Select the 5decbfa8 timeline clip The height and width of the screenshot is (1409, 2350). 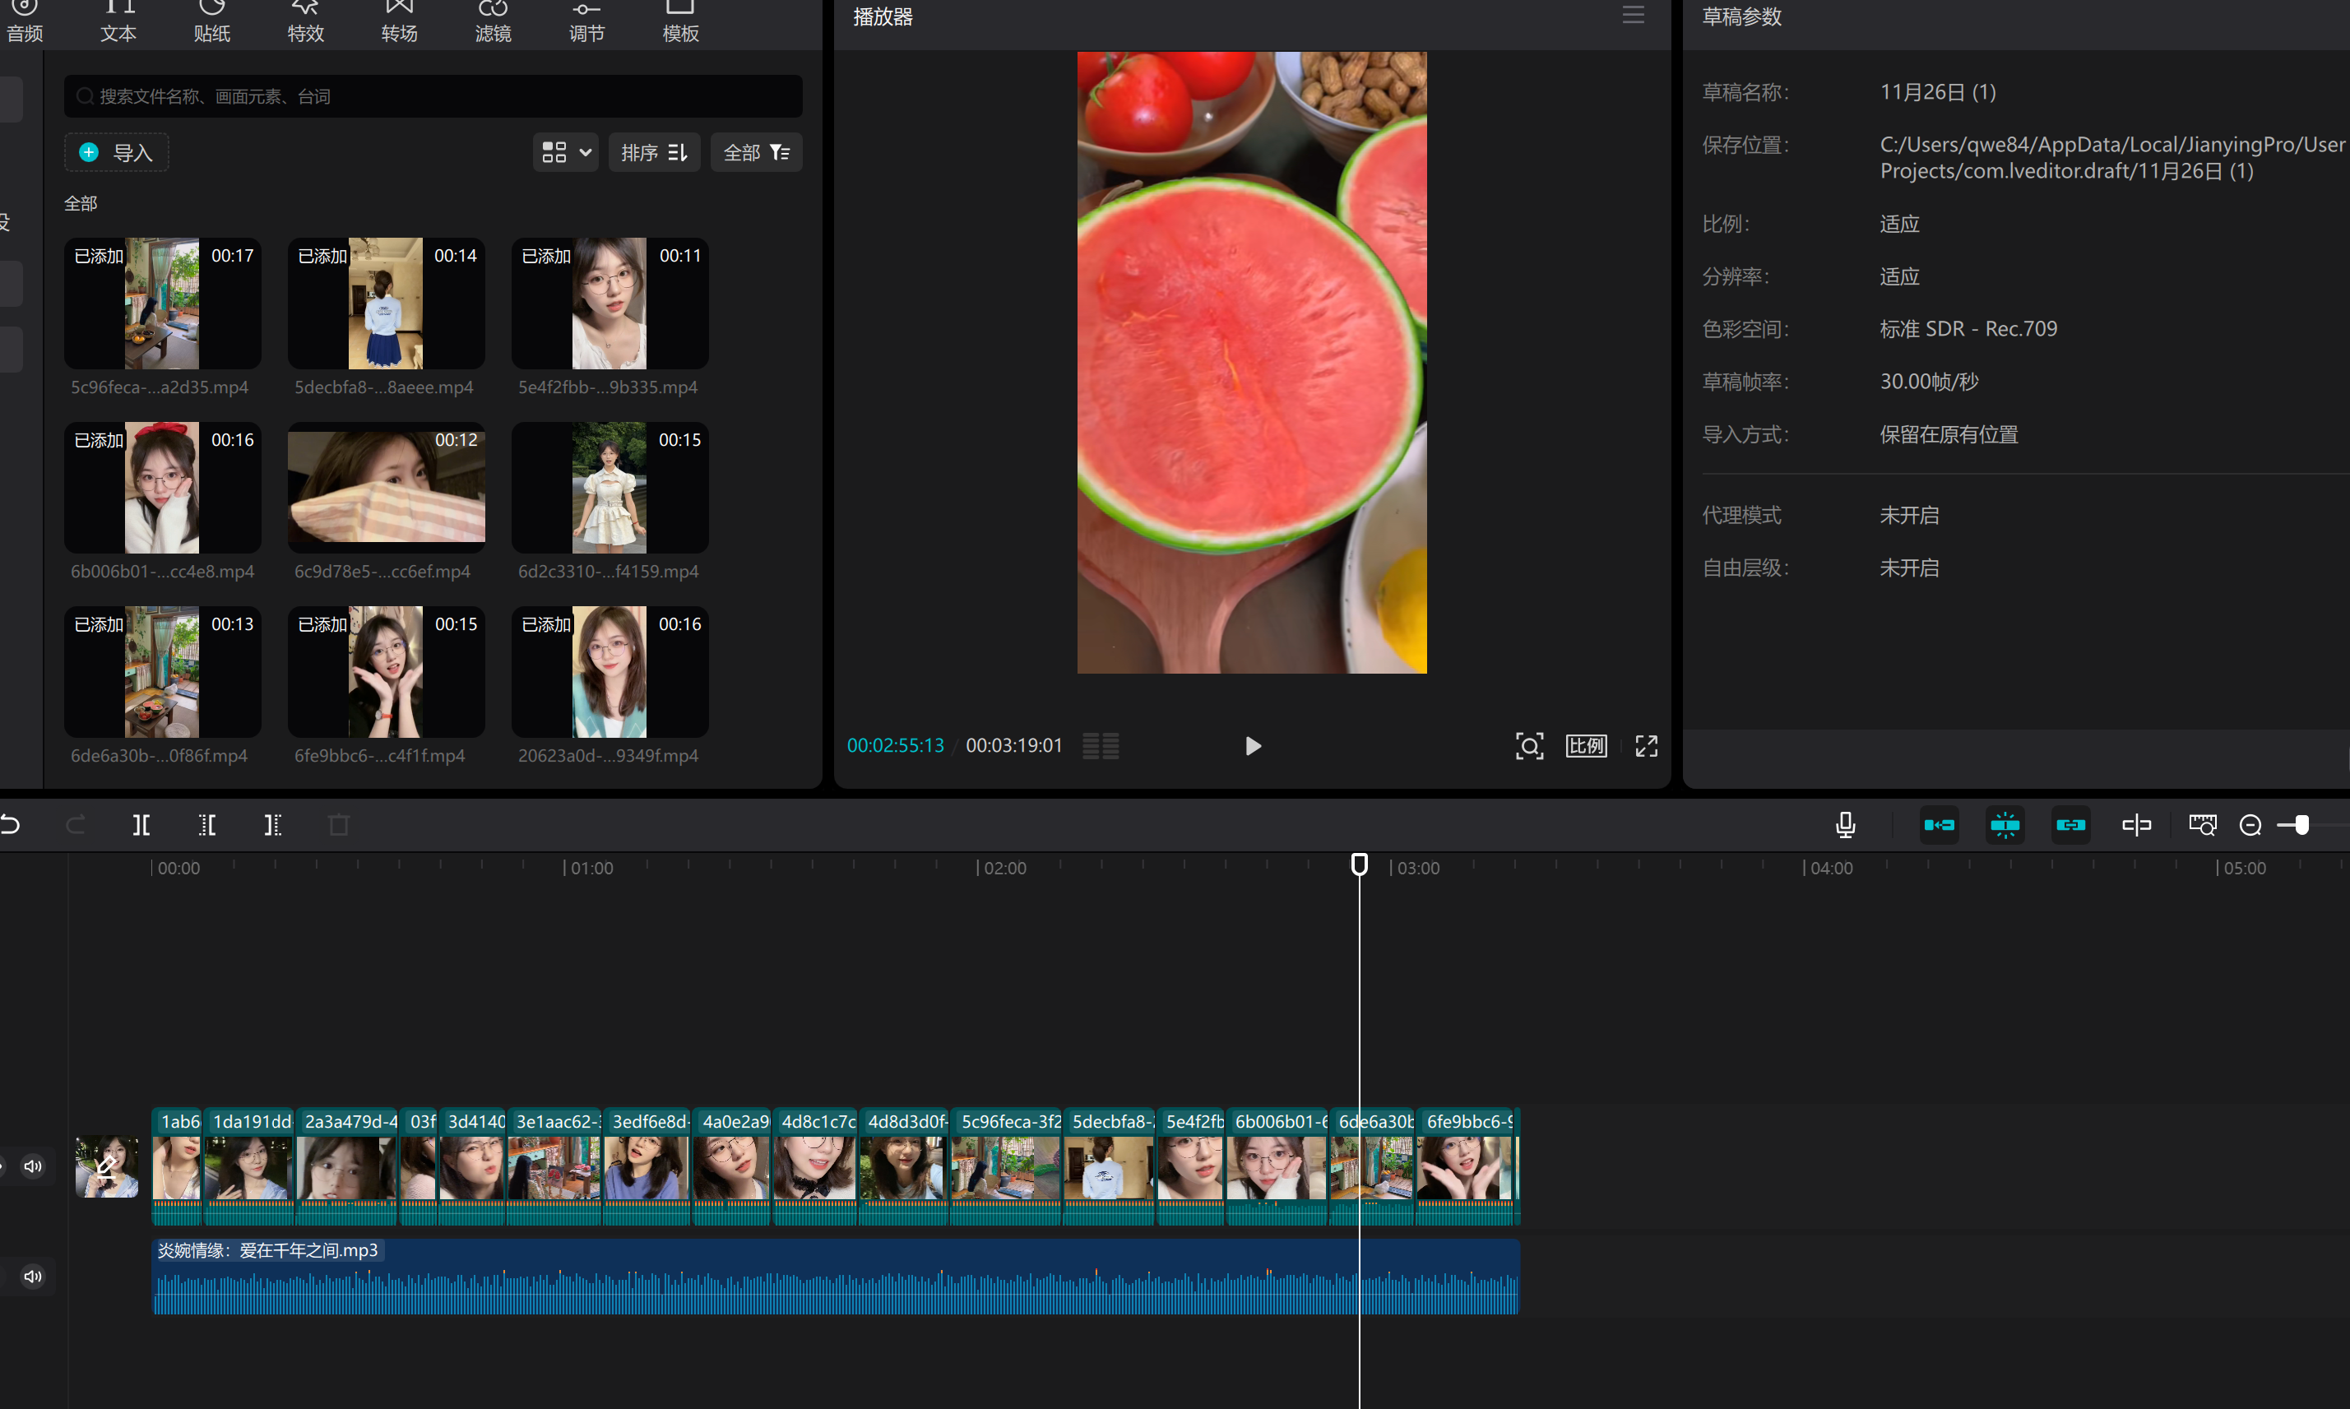(x=1109, y=1167)
